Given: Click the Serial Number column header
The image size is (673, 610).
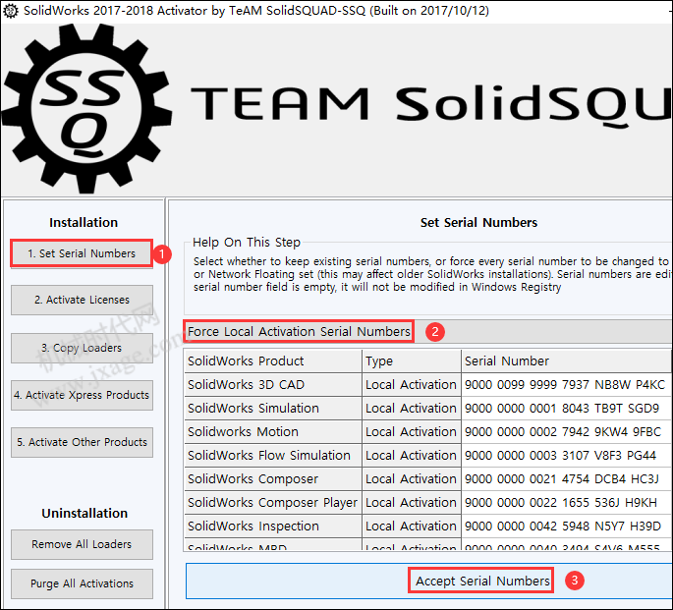Looking at the screenshot, I should click(x=567, y=361).
